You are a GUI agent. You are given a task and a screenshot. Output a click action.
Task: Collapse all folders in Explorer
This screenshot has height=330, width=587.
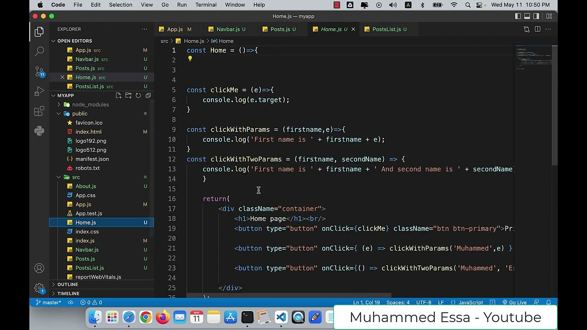(148, 95)
